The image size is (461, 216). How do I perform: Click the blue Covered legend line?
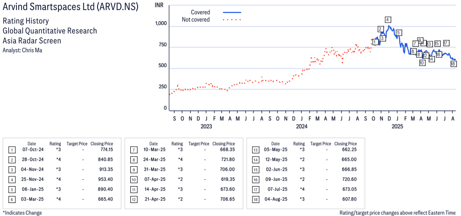tap(232, 13)
